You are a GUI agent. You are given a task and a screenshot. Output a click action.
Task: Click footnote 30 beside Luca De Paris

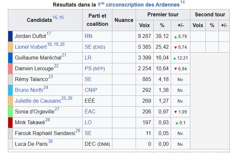(50, 141)
